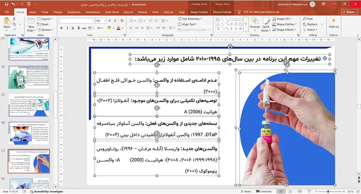The width and height of the screenshot is (361, 194).
Task: Click the New Slide icon
Action: [x=31, y=21]
